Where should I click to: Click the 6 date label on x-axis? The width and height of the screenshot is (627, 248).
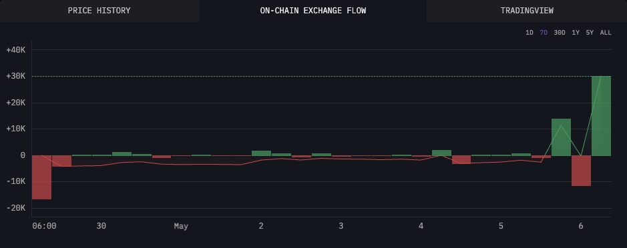[x=581, y=226]
